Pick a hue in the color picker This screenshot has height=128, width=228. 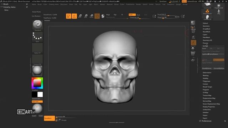click(x=37, y=83)
